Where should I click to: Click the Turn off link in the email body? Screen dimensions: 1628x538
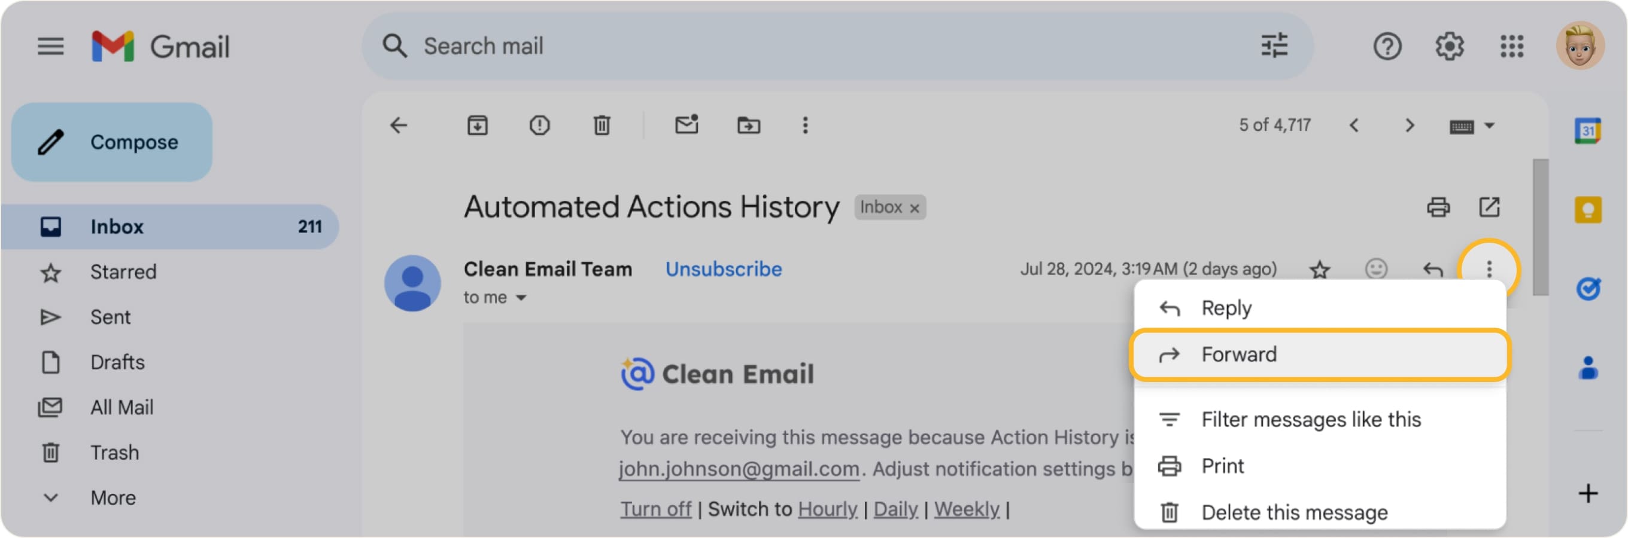pos(655,509)
